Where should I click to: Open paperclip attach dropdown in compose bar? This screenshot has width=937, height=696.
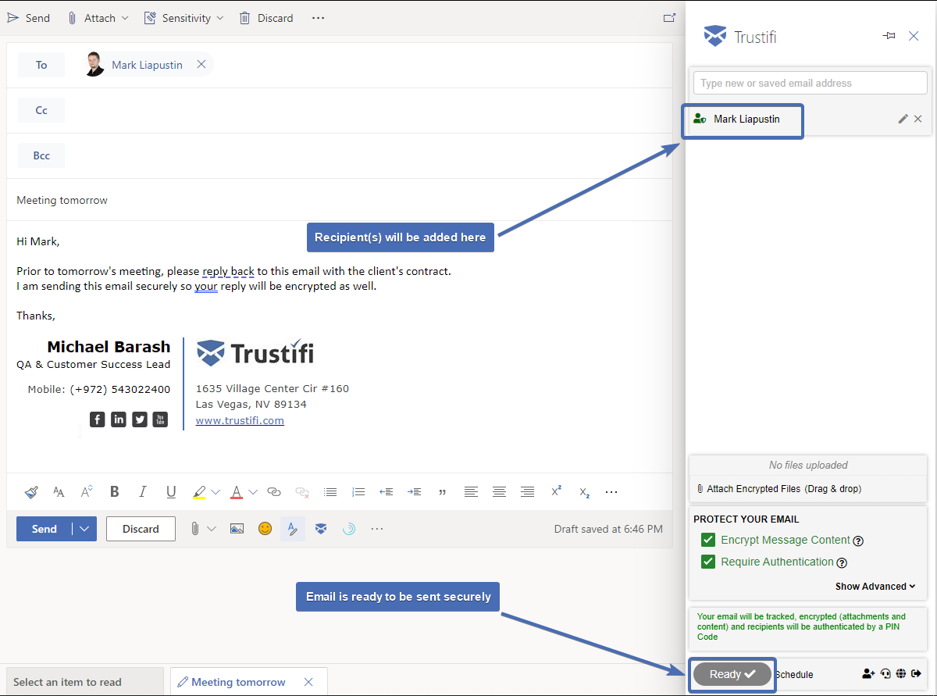pos(212,529)
